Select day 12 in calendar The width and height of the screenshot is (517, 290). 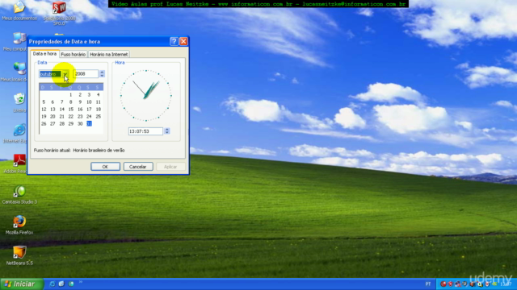tap(44, 110)
